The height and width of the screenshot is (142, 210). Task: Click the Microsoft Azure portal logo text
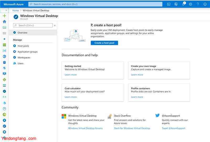[x=14, y=4]
